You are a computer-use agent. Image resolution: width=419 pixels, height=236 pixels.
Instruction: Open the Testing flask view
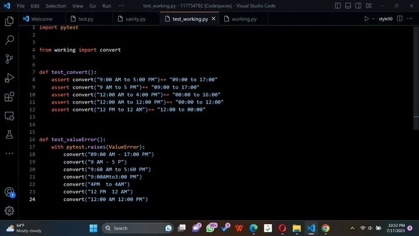click(x=9, y=134)
